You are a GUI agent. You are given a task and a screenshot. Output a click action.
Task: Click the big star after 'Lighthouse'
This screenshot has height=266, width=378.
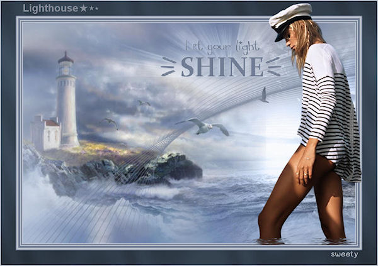[x=83, y=8]
